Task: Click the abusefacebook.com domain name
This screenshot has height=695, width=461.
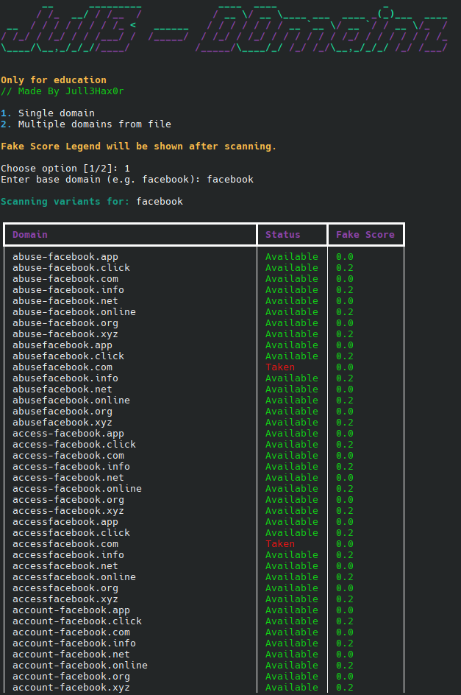Action: pos(62,367)
